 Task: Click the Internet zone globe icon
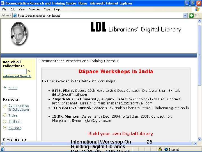point(166,149)
